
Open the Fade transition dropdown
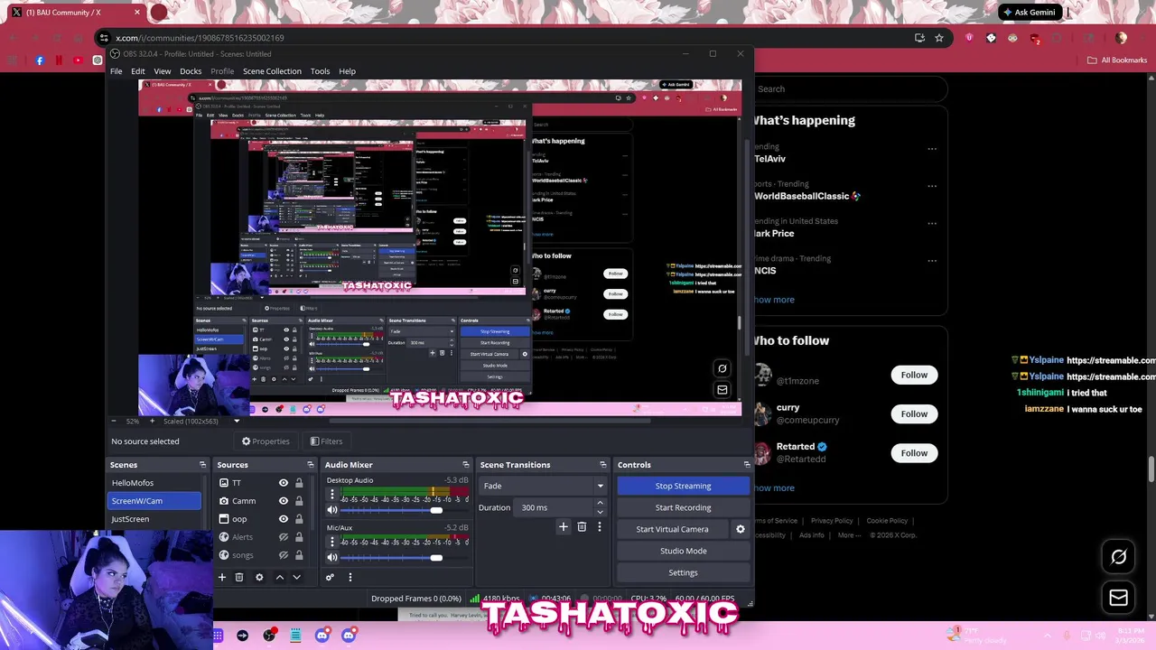coord(543,486)
